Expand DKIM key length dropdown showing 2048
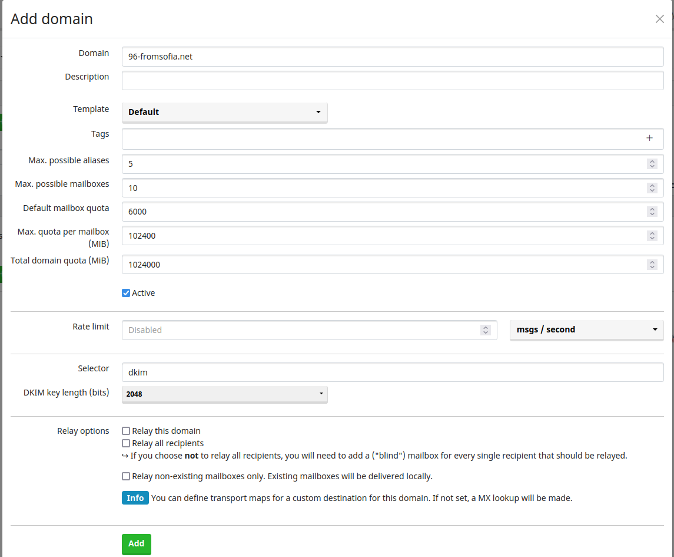The image size is (674, 557). point(224,394)
